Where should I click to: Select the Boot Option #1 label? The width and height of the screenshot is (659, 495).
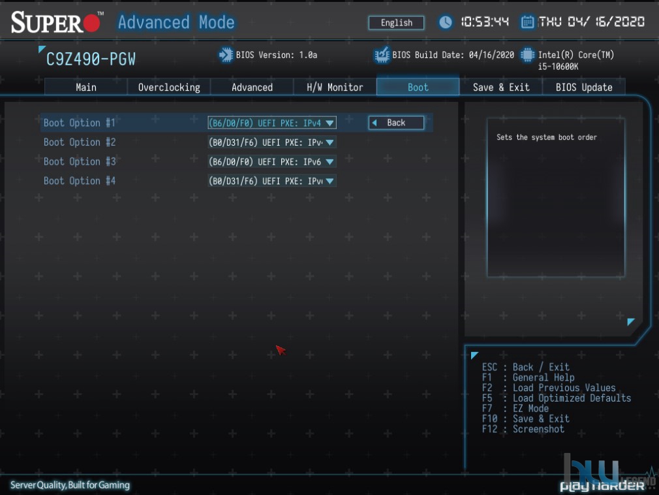point(80,123)
